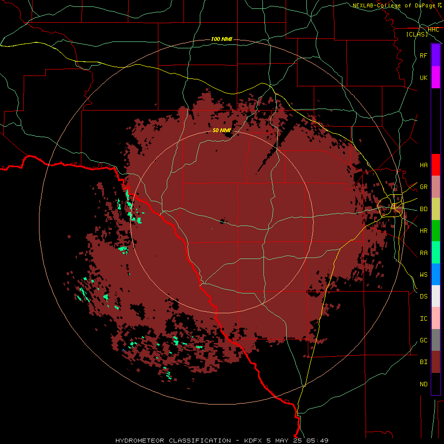Click the HA red color swatch

pos(436,165)
